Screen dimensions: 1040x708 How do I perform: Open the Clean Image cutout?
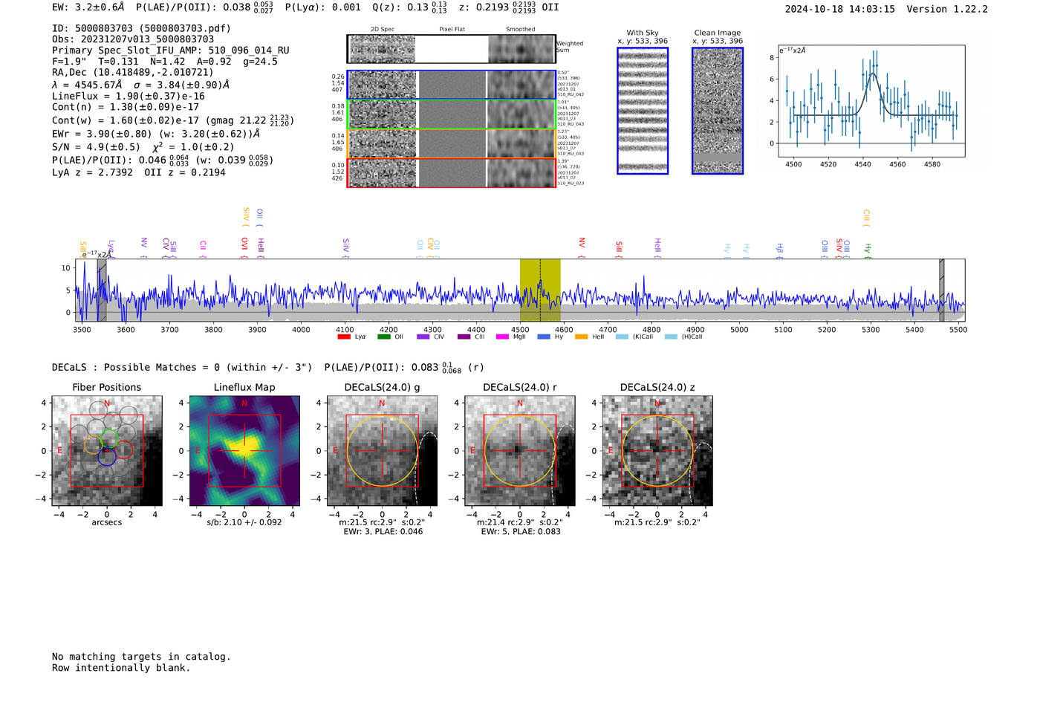click(x=718, y=111)
